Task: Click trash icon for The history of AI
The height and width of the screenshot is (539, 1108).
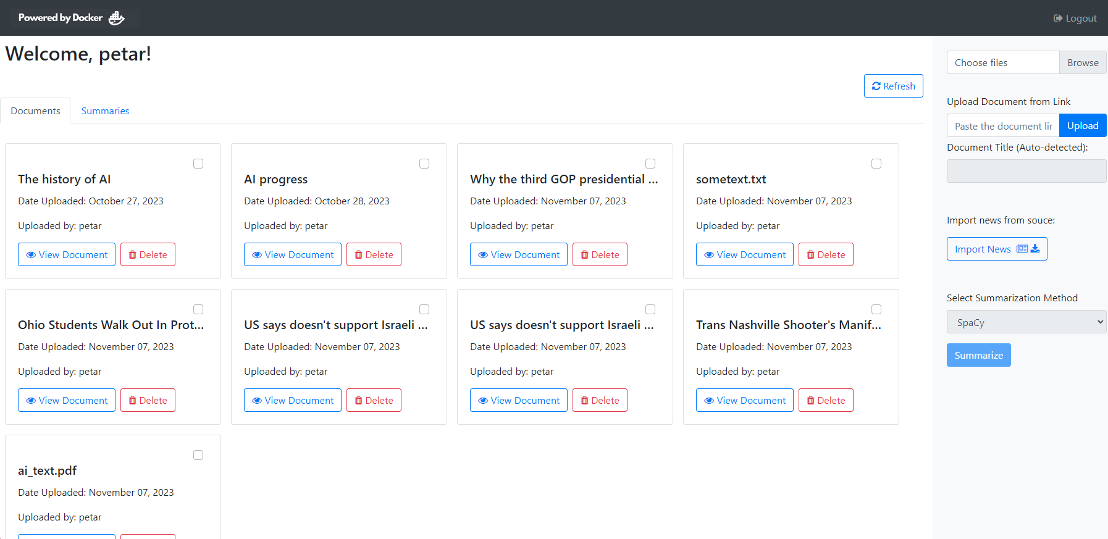Action: click(x=132, y=255)
